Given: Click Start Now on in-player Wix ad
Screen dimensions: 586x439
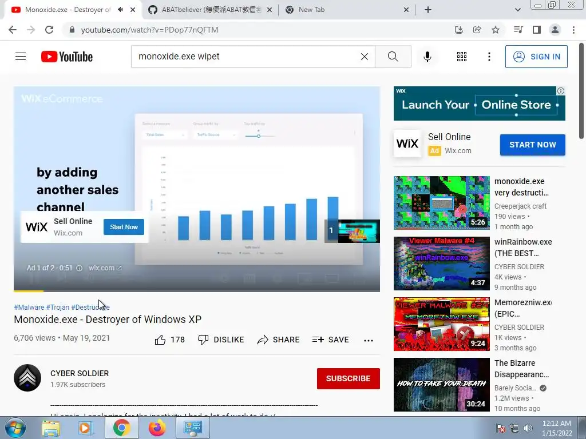Looking at the screenshot, I should click(124, 227).
